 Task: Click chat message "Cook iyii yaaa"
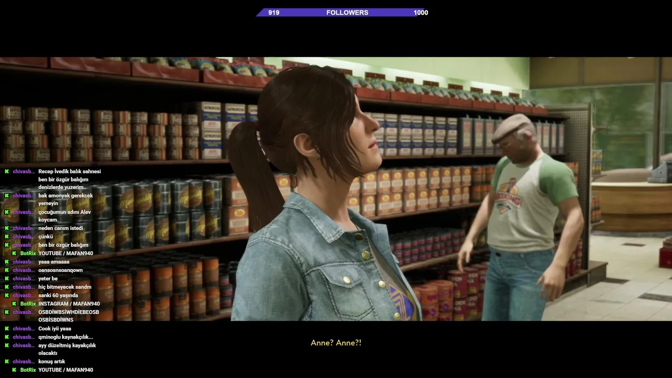pos(55,329)
